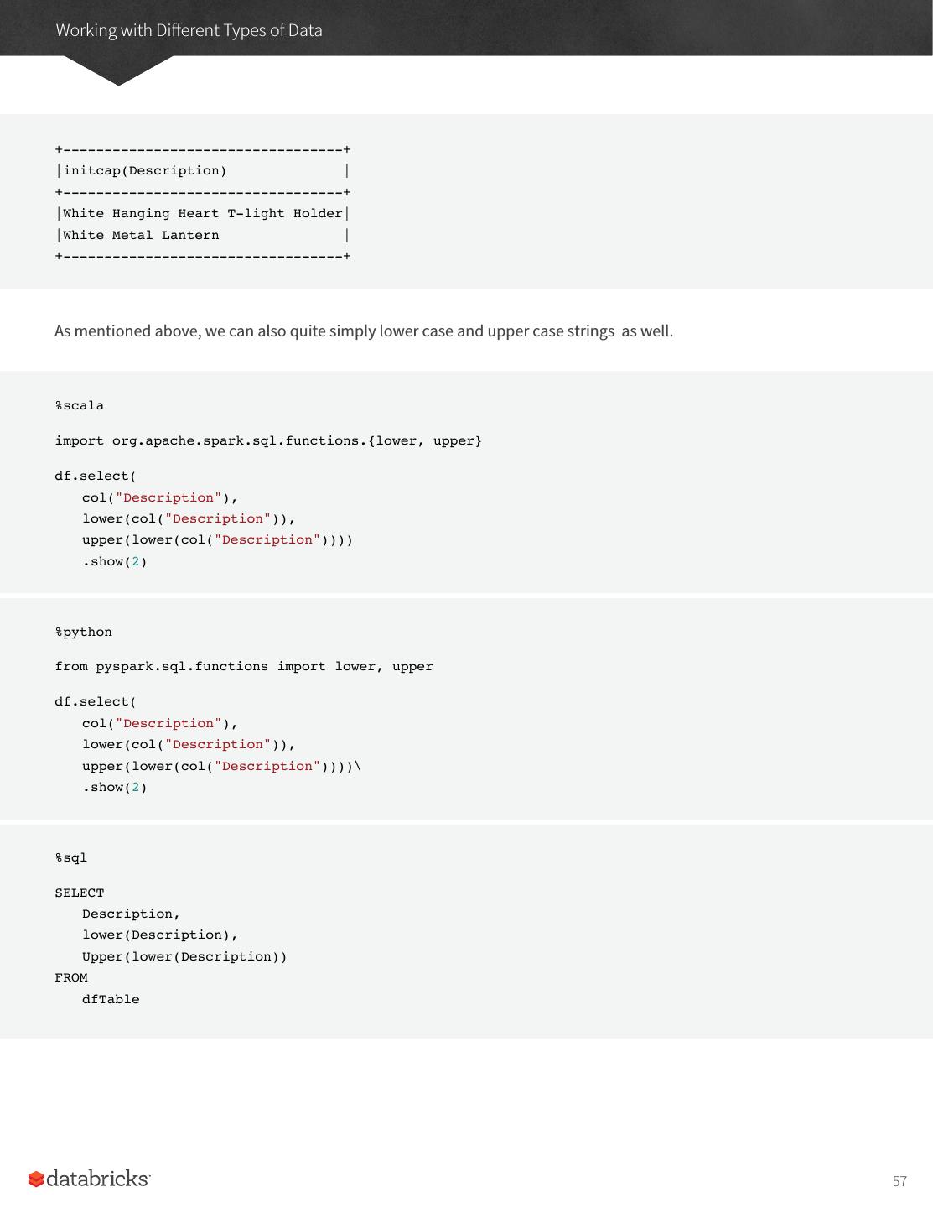Screen dimensions: 933x1208
Task: Click the Databricks logo icon in the footer
Action: [x=36, y=1179]
